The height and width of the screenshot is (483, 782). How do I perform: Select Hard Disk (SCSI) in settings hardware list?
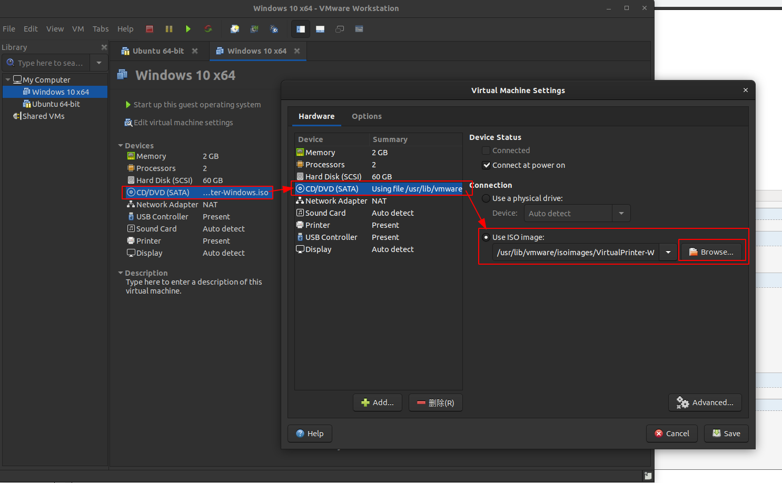point(378,177)
